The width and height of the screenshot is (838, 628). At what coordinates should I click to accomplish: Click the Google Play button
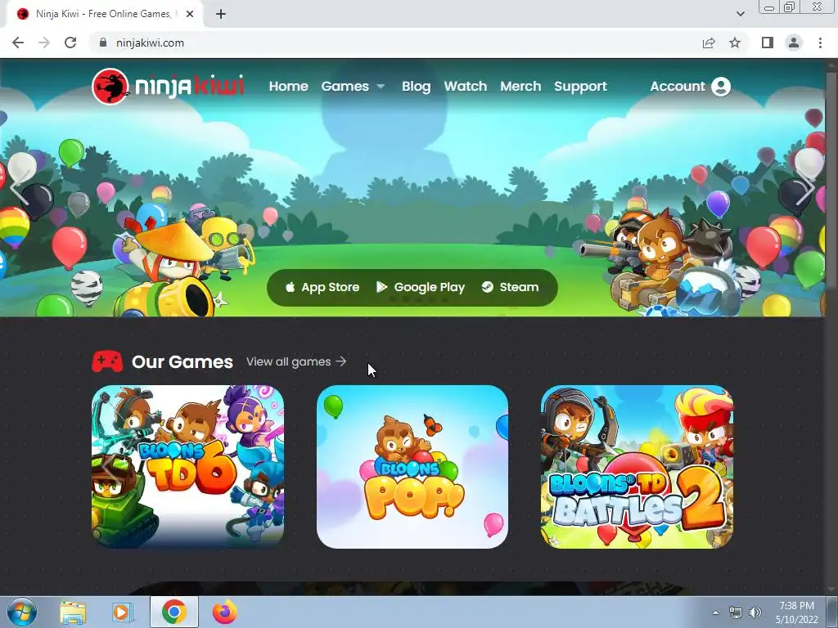pyautogui.click(x=421, y=287)
